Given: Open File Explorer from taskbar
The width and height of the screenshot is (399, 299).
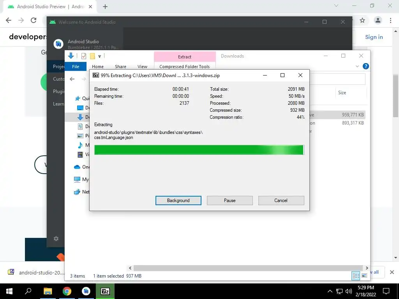Looking at the screenshot, I should tap(48, 291).
